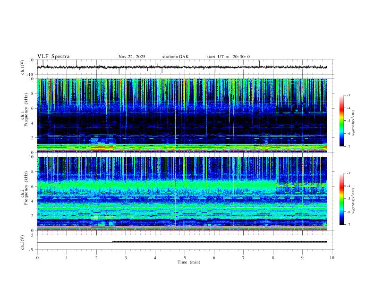Select the "start UT = 20:30:0" text

tap(228, 57)
